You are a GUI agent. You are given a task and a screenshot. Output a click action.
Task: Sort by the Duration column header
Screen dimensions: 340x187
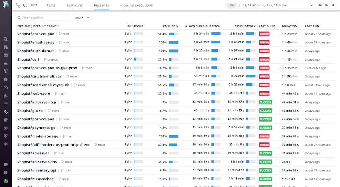[x=289, y=26]
